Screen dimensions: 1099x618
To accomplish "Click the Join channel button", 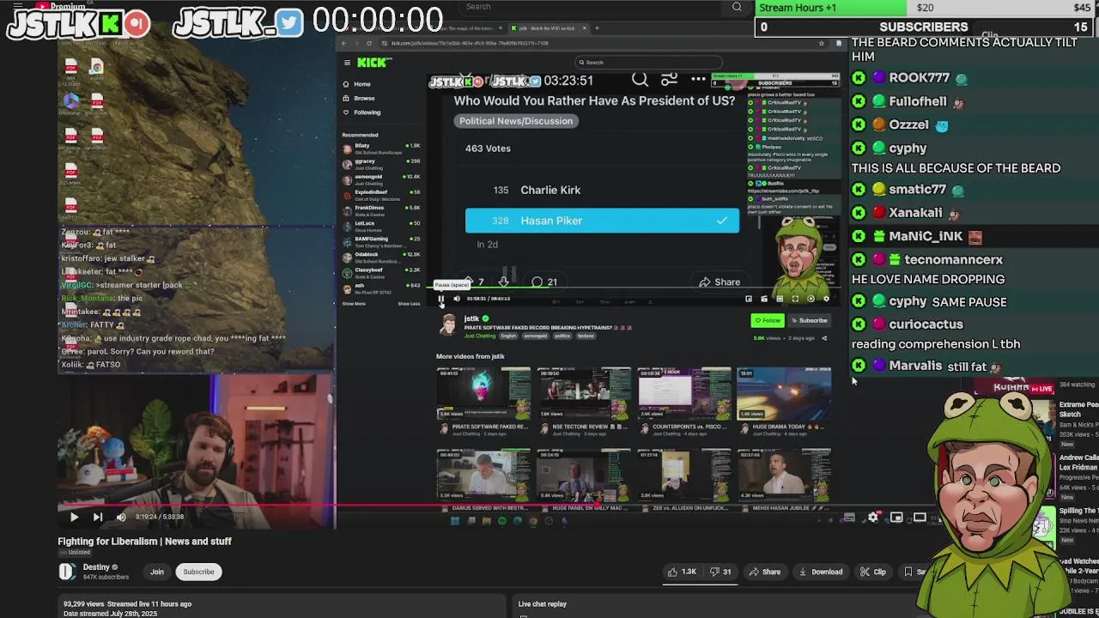I will pyautogui.click(x=157, y=572).
